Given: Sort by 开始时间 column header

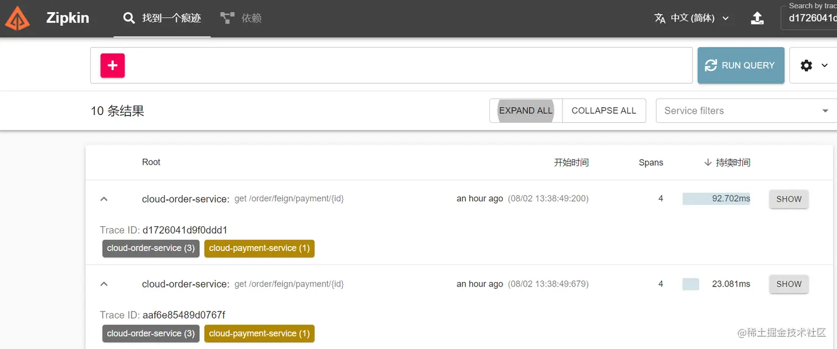Looking at the screenshot, I should tap(571, 163).
